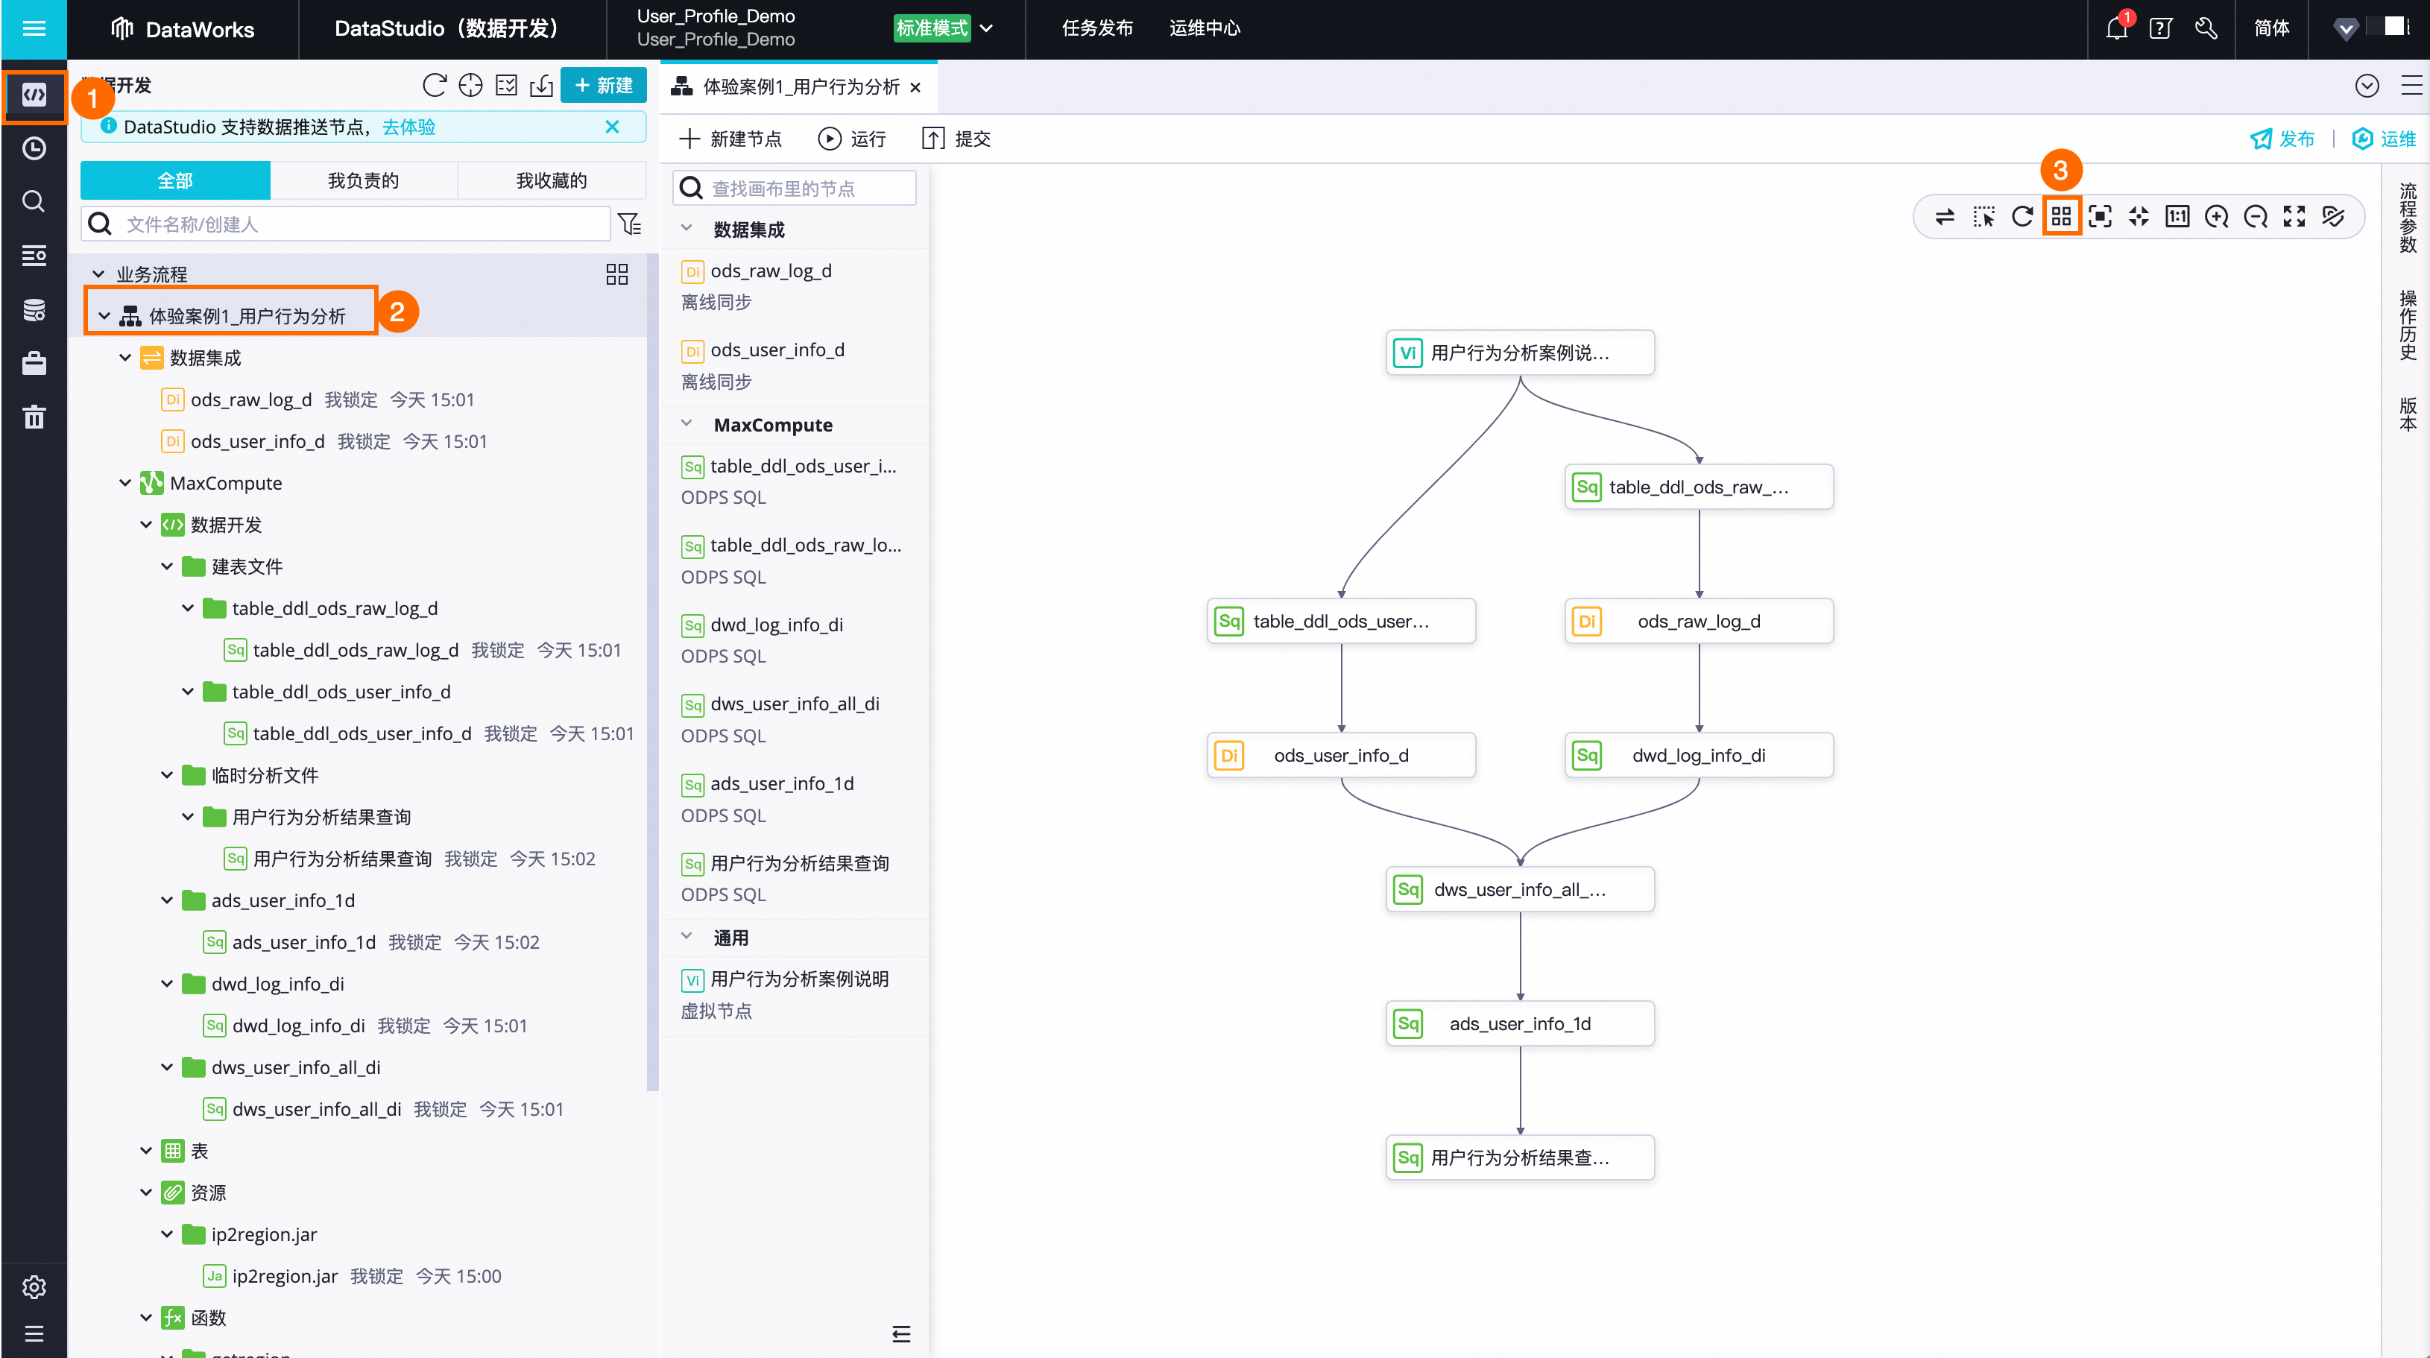Click the auto-layout grid icon in canvas toolbar
Screen dimensions: 2430x1358
click(2062, 216)
